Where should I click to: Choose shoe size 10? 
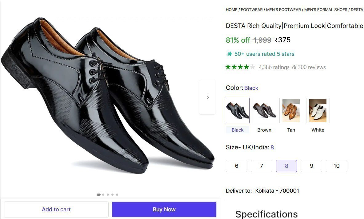[336, 166]
